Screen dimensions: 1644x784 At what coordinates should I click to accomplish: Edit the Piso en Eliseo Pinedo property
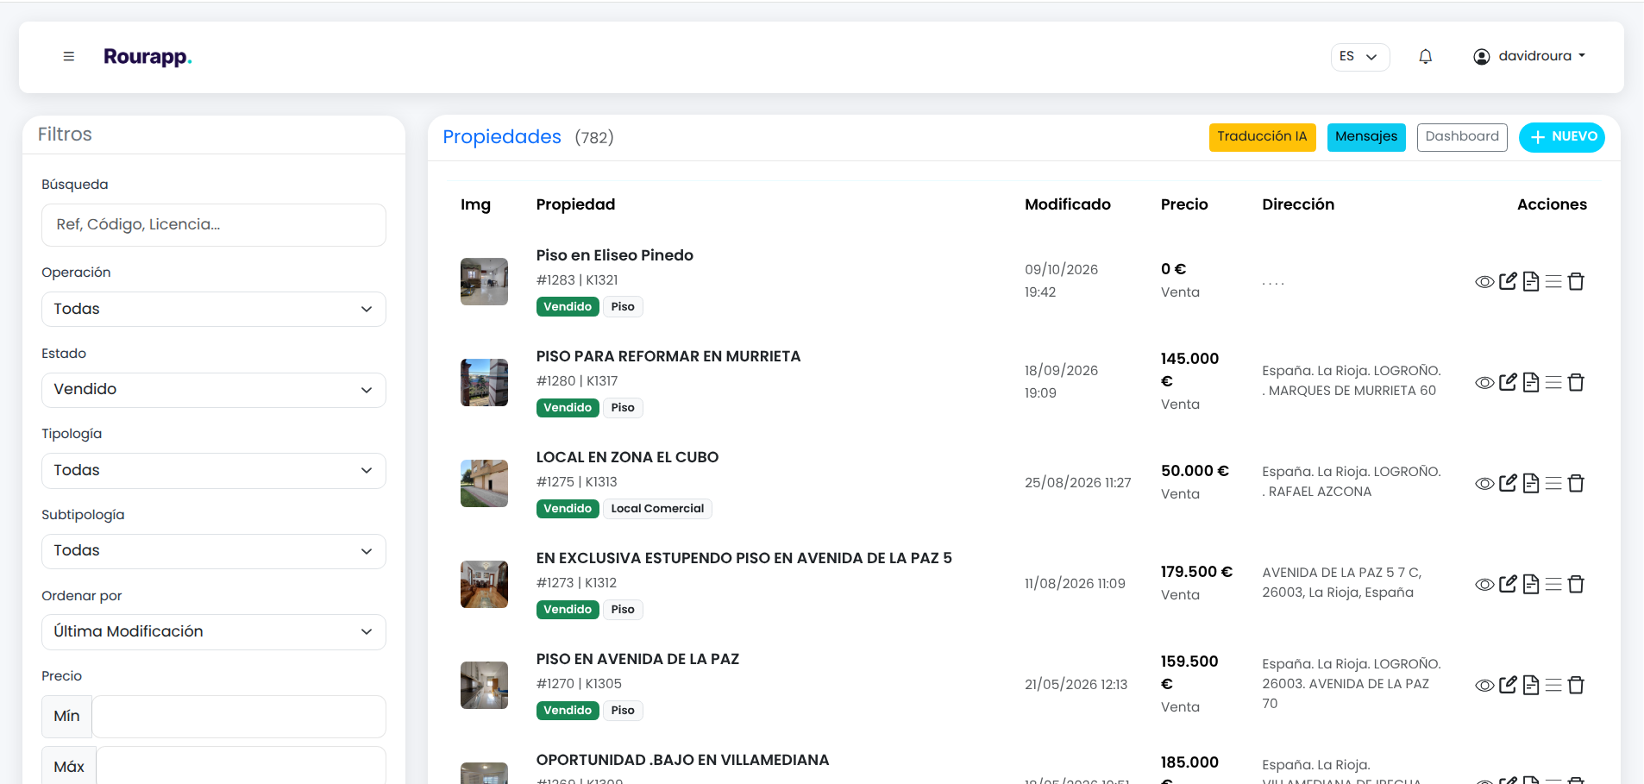click(1508, 281)
